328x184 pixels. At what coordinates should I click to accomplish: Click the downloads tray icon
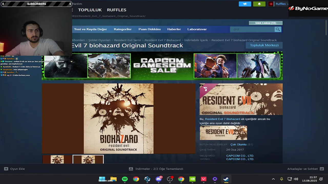[131, 169]
